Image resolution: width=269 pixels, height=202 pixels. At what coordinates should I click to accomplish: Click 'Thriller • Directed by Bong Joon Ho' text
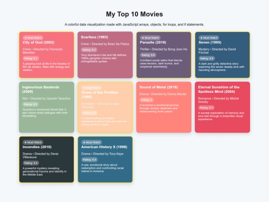pyautogui.click(x=163, y=49)
